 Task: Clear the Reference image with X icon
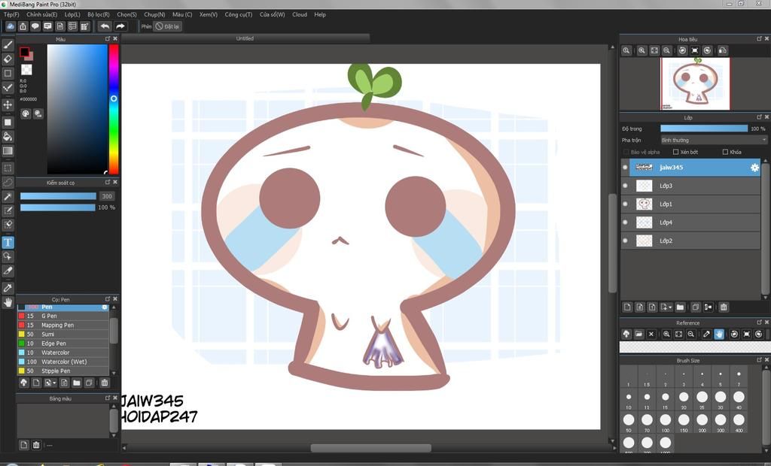tap(651, 334)
